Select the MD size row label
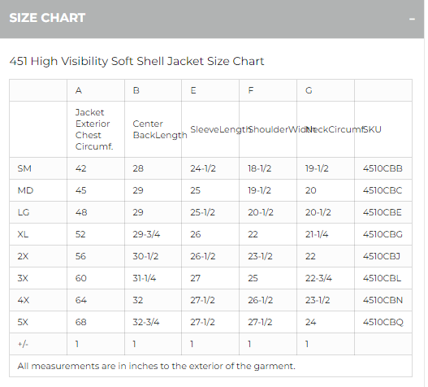The width and height of the screenshot is (428, 387). point(25,190)
